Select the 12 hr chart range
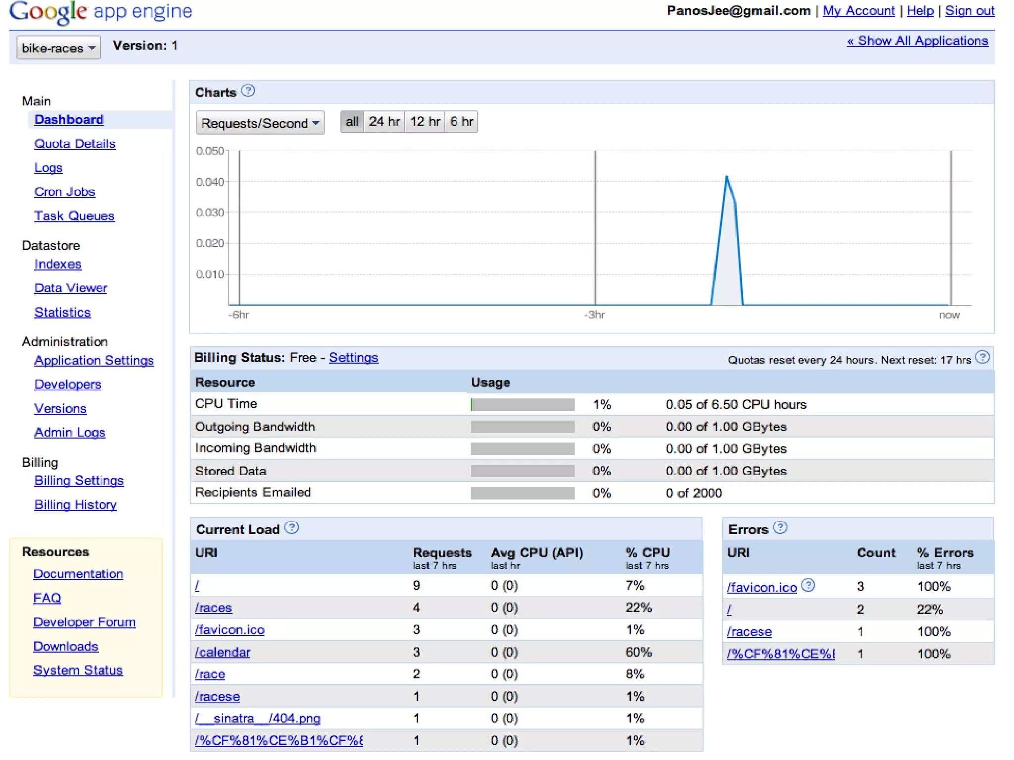 pyautogui.click(x=425, y=122)
